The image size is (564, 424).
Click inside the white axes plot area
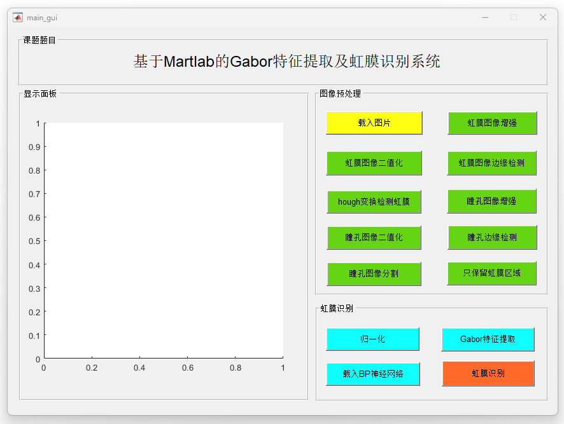click(163, 240)
